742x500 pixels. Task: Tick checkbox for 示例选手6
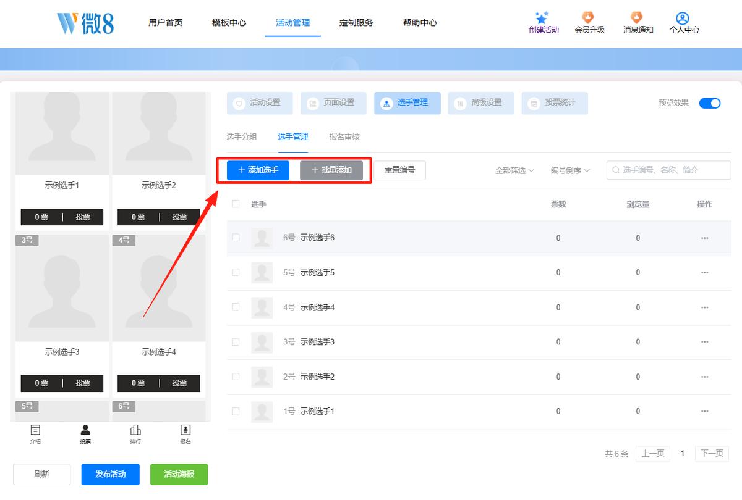[236, 238]
